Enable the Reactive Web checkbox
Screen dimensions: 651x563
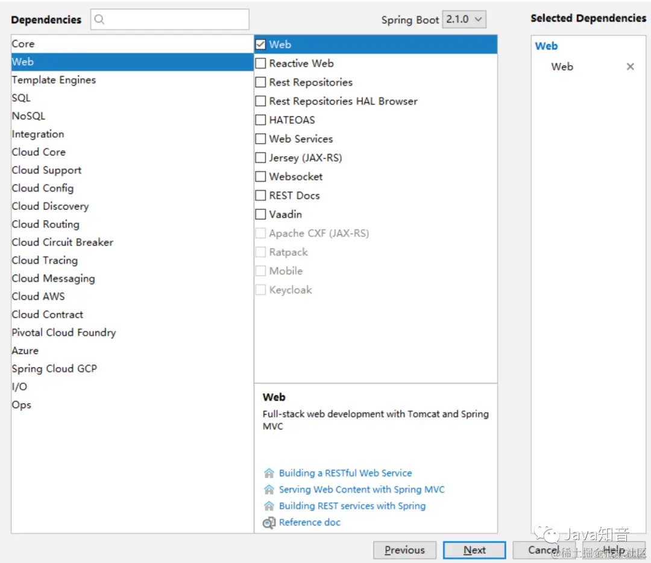[x=260, y=63]
